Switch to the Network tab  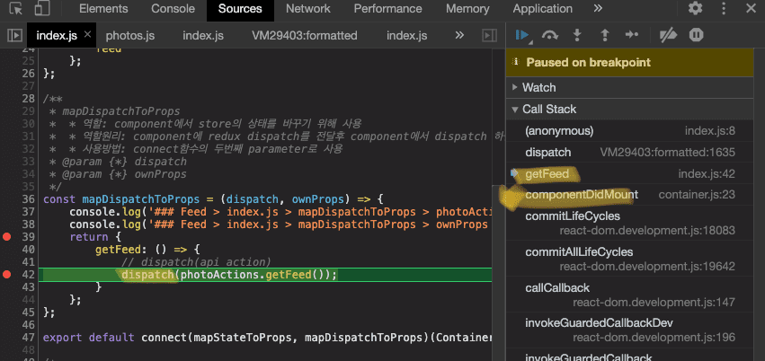pyautogui.click(x=307, y=9)
